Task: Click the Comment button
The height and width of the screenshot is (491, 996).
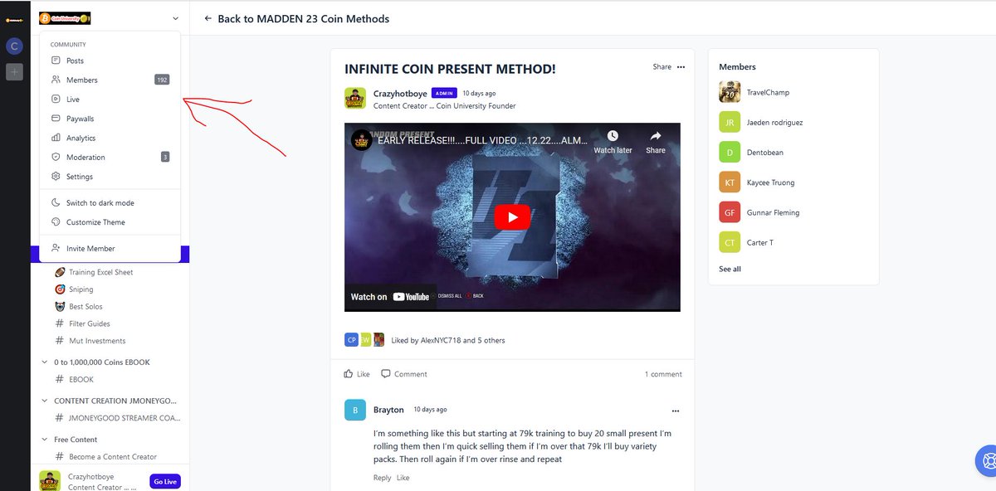Action: pos(404,374)
